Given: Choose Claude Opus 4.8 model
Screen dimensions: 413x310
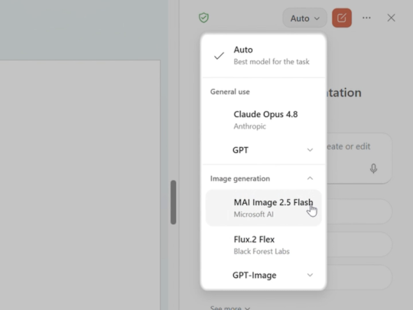Looking at the screenshot, I should [x=263, y=120].
